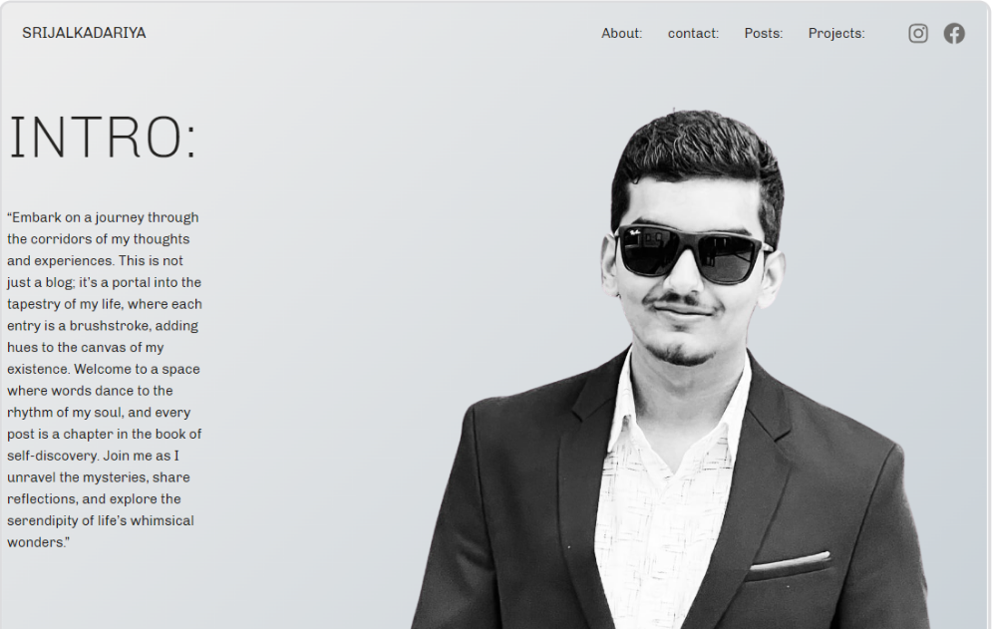Open the Instagram profile icon

(x=918, y=34)
